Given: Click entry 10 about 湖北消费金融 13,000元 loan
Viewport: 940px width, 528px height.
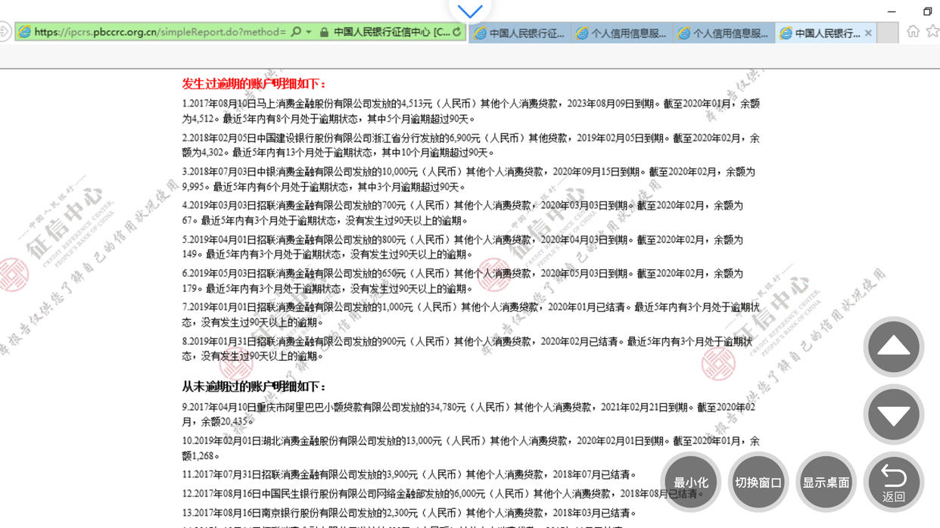Looking at the screenshot, I should 471,449.
